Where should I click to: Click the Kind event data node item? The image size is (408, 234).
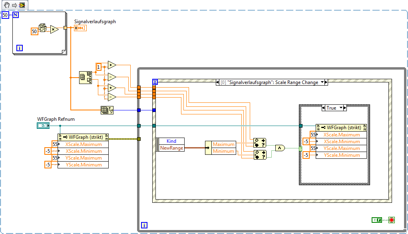171,141
